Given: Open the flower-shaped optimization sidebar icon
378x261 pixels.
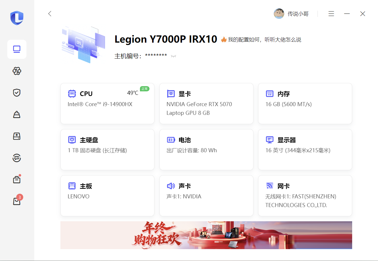Looking at the screenshot, I should [x=17, y=71].
